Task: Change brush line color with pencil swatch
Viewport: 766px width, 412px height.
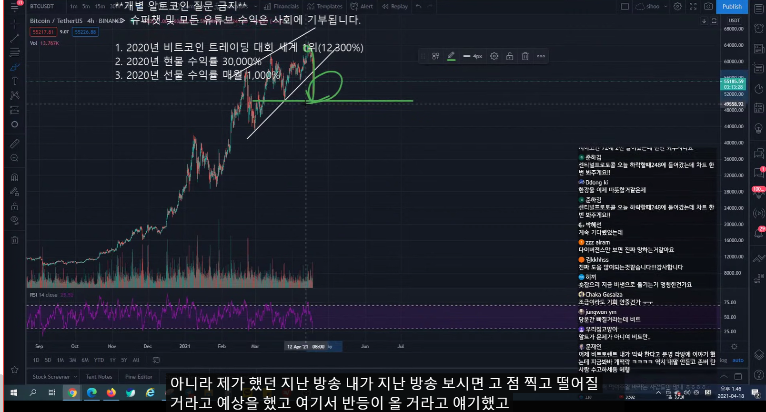Action: [451, 56]
